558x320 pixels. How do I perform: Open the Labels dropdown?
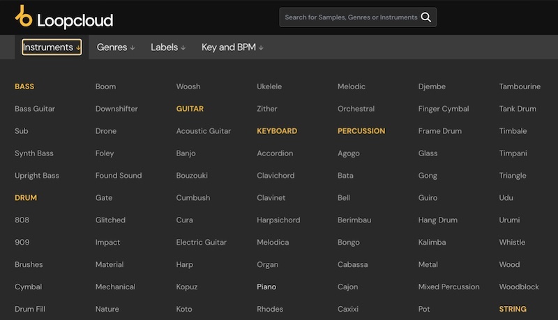[x=168, y=47]
